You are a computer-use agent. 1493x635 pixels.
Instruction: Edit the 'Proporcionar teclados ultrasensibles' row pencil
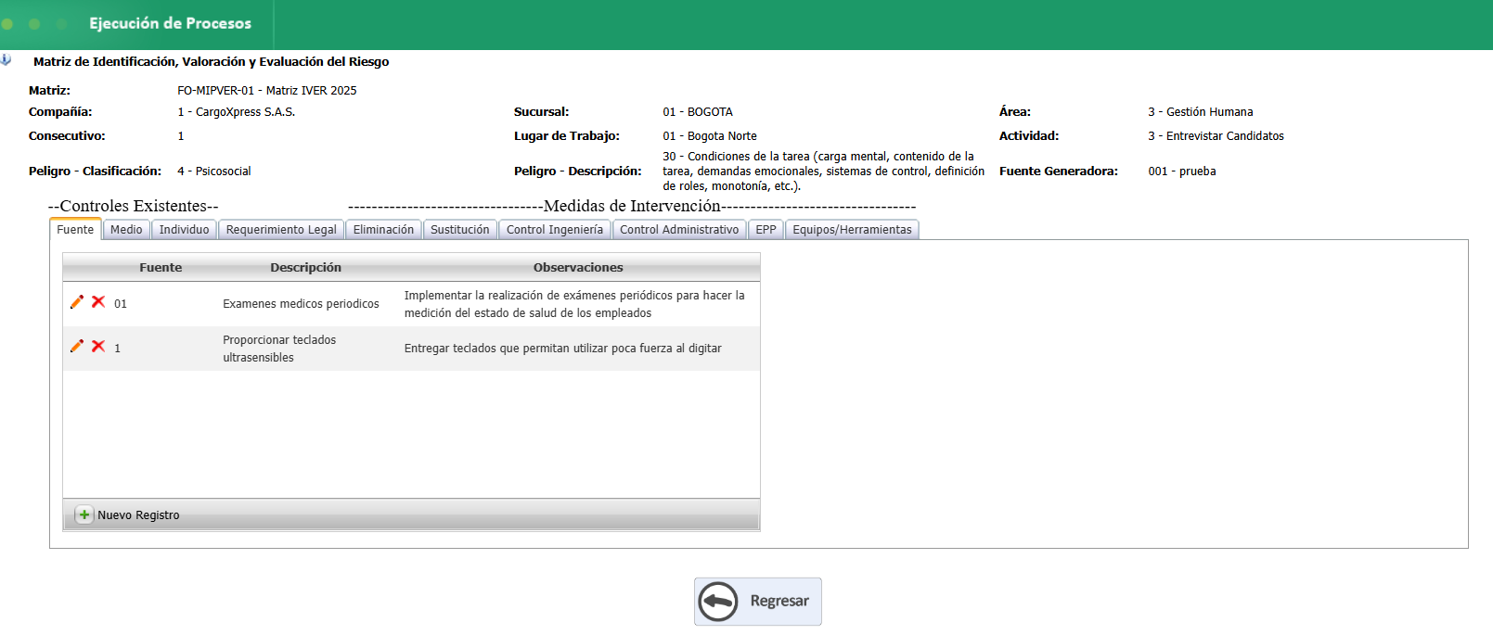[x=77, y=347]
